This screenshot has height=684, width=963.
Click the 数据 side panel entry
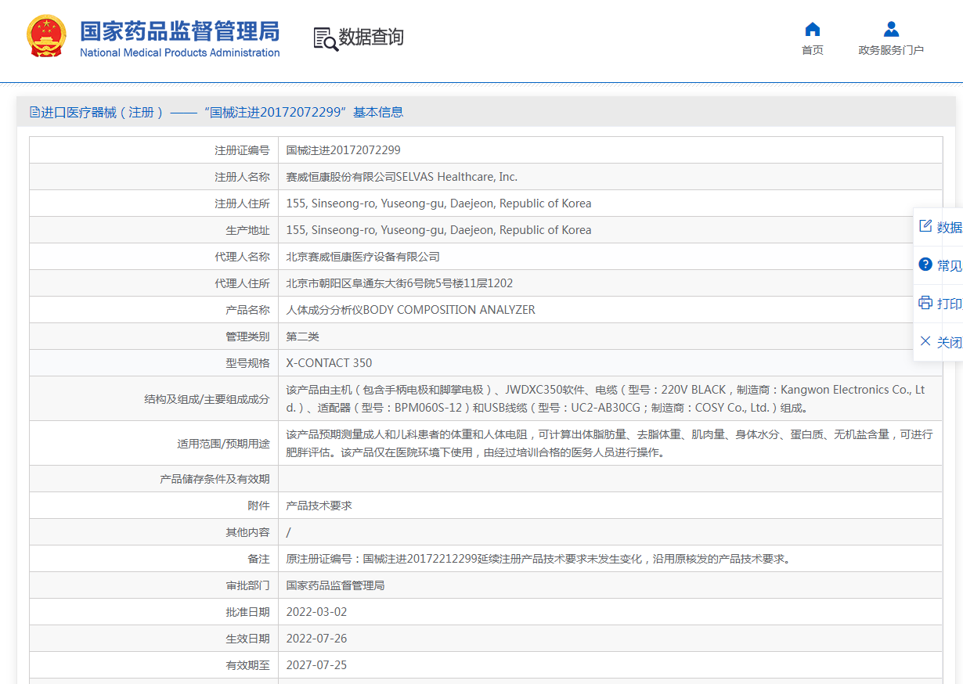[x=950, y=227]
